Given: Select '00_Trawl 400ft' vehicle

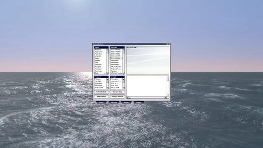Looking at the screenshot, I should (x=116, y=56).
